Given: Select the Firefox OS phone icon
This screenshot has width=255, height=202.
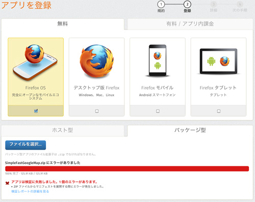Looking at the screenshot, I should (35, 63).
